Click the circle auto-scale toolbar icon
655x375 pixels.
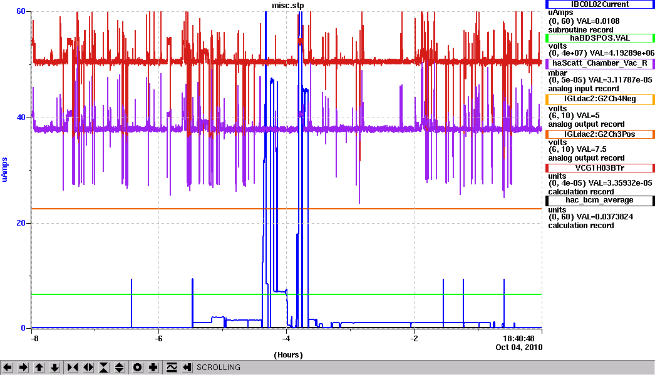pyautogui.click(x=137, y=367)
